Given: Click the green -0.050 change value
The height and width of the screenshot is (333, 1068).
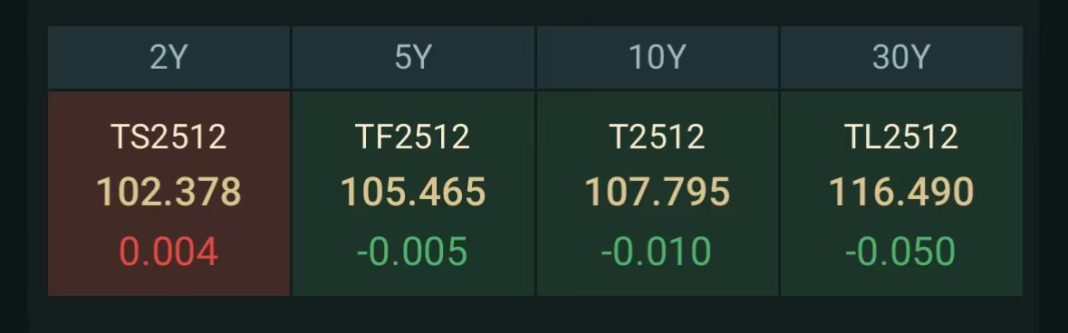Looking at the screenshot, I should pyautogui.click(x=900, y=252).
